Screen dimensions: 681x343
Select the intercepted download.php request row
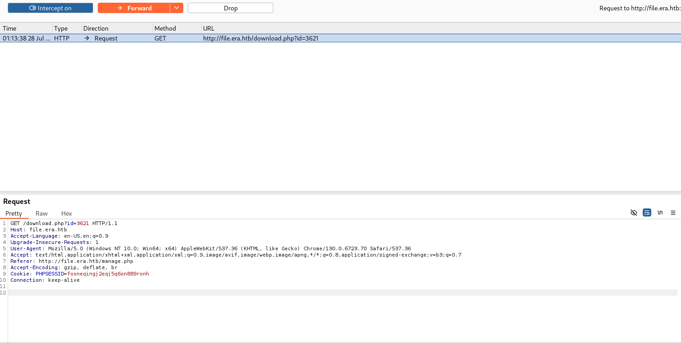click(x=260, y=38)
